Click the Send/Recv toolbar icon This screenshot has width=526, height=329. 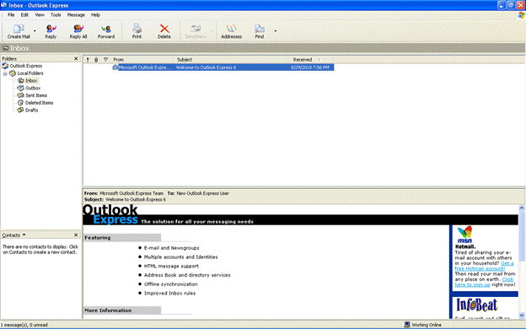coord(196,28)
